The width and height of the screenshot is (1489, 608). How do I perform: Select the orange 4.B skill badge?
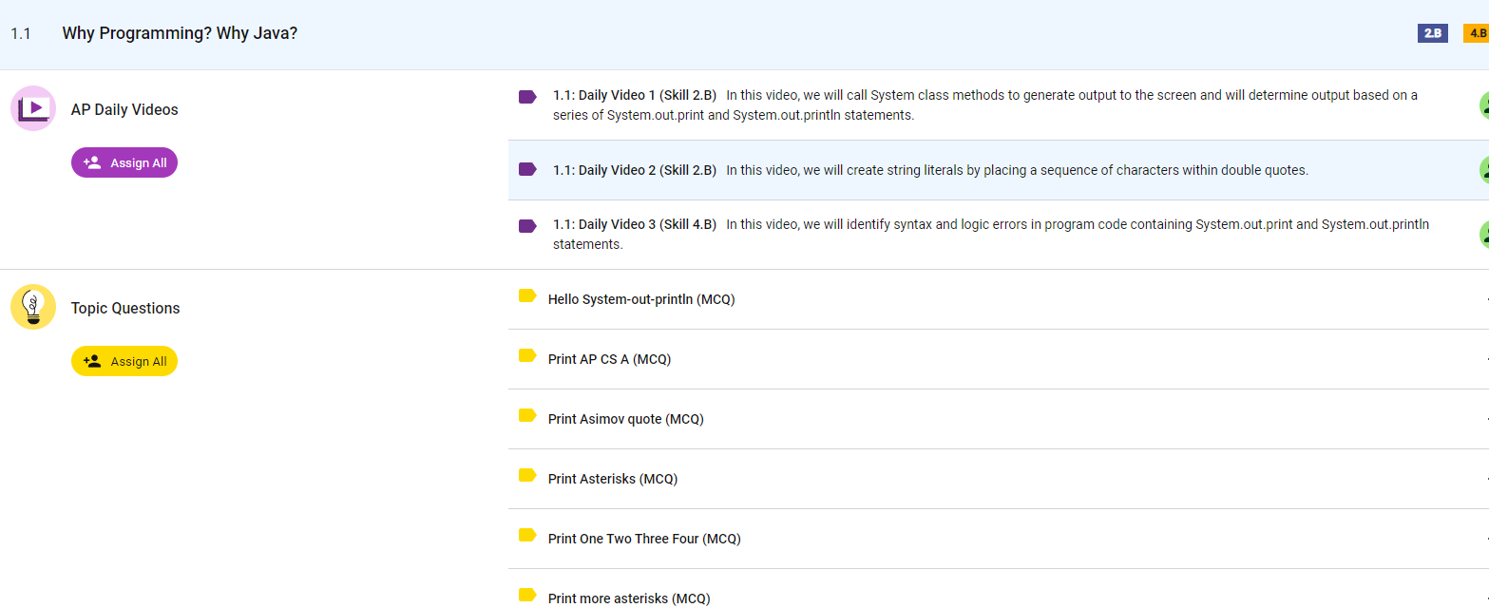pyautogui.click(x=1477, y=33)
